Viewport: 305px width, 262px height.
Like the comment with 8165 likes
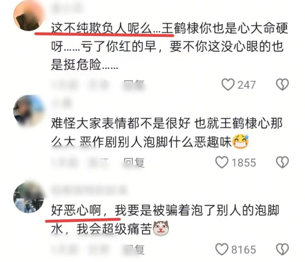pyautogui.click(x=222, y=249)
